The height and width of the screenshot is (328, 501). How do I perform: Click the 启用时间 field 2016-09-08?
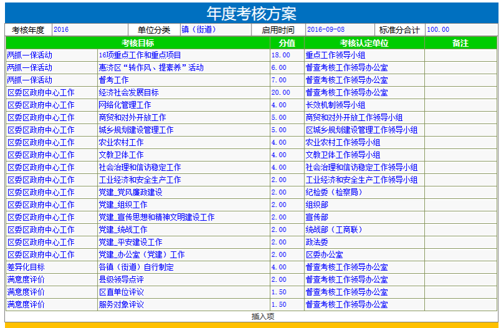click(340, 30)
